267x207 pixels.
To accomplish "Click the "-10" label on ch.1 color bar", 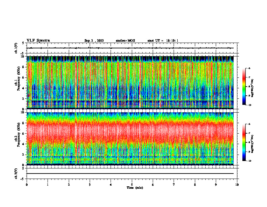I will (x=249, y=105).
